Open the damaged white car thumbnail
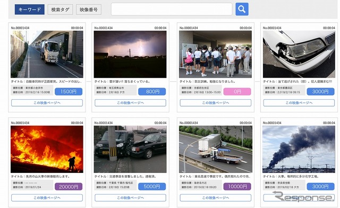Viewport: 340px width, 208px height. point(299,54)
